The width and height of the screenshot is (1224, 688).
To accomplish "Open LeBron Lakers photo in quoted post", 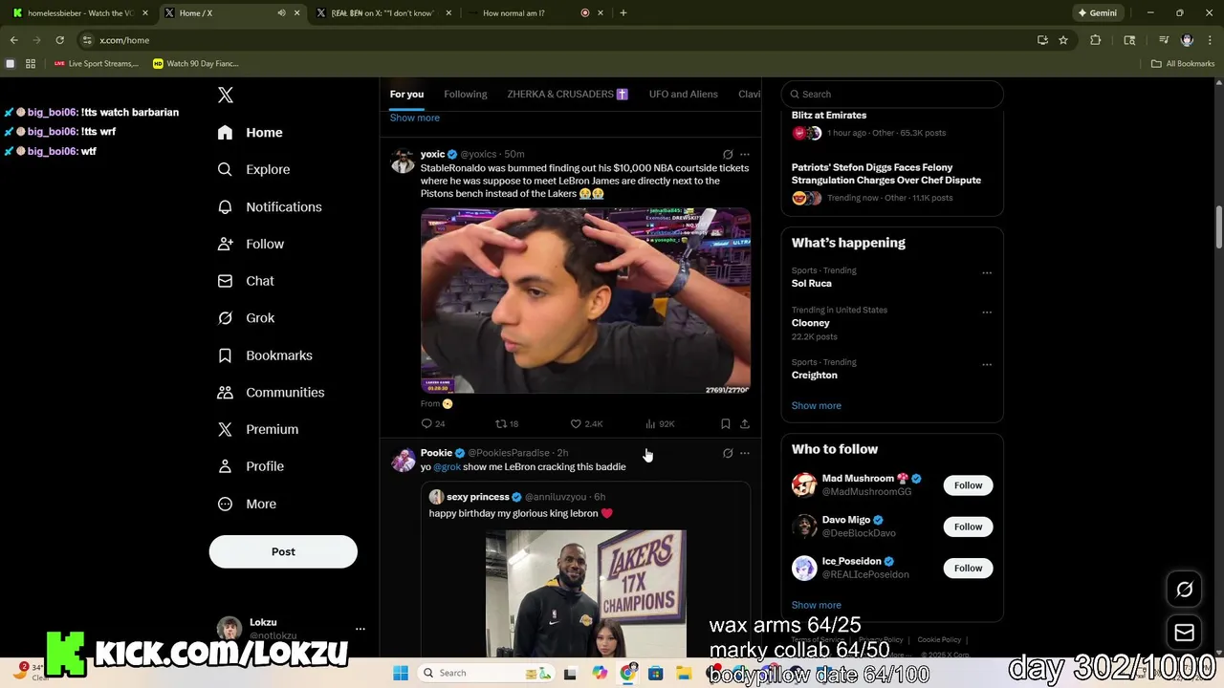I will click(585, 593).
